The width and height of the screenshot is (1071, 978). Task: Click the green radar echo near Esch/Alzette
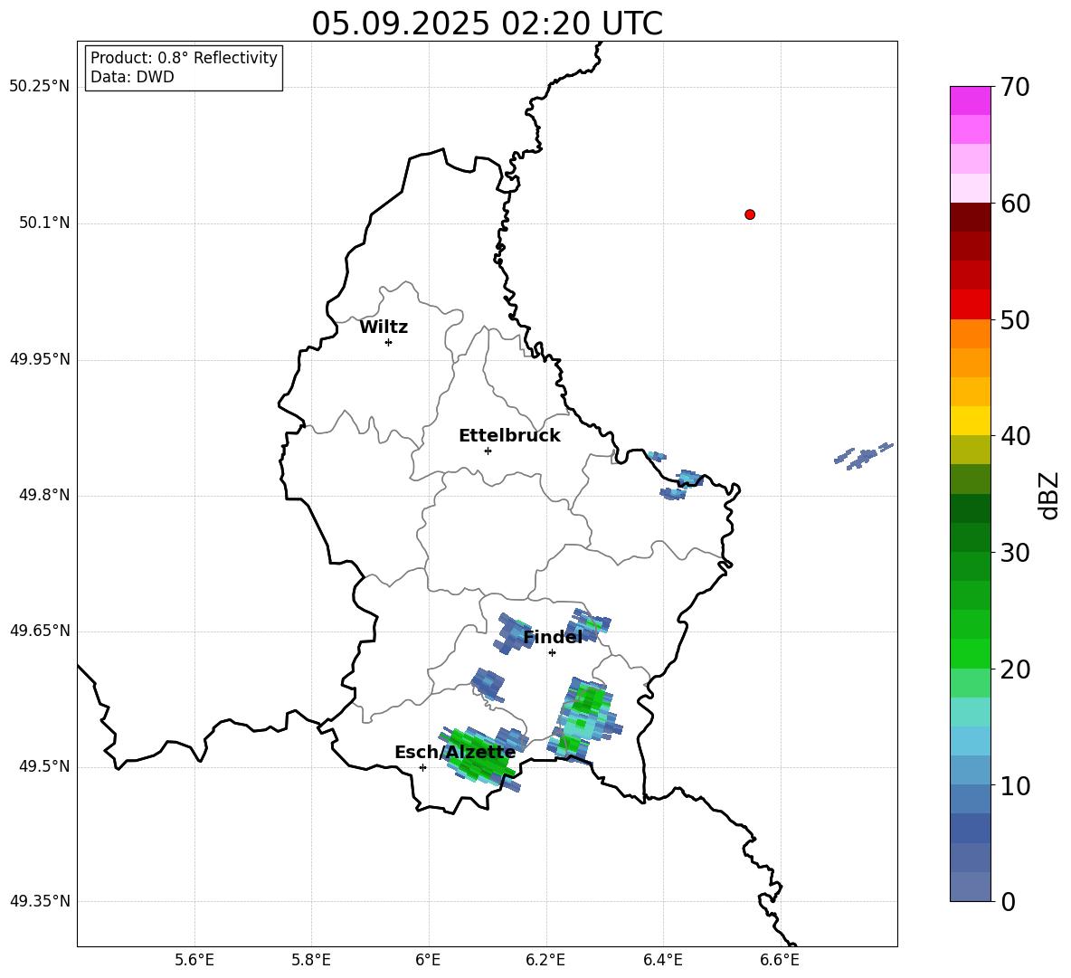pyautogui.click(x=481, y=756)
